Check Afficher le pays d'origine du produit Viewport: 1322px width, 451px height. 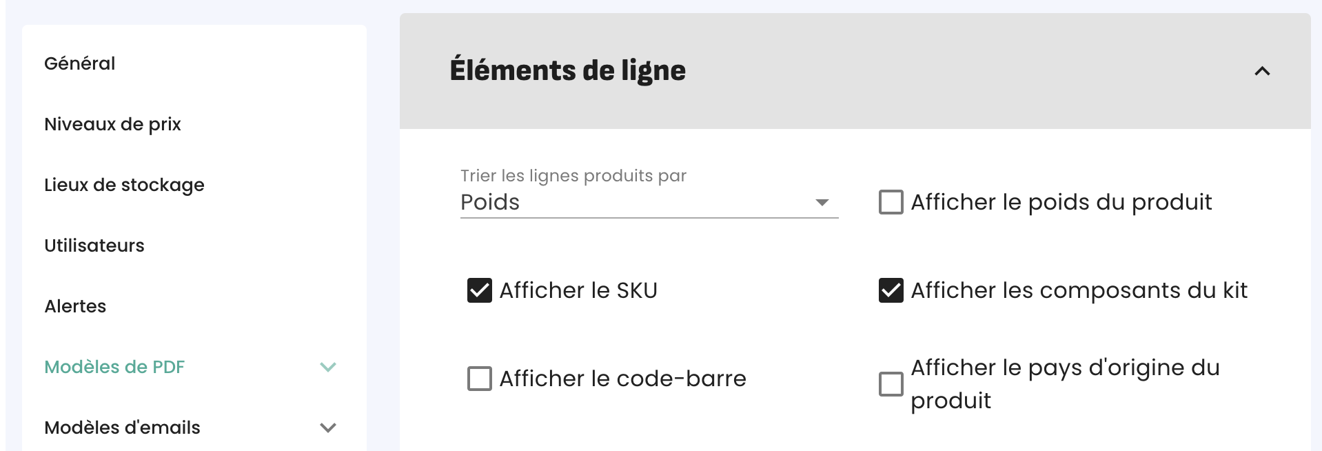pyautogui.click(x=891, y=384)
